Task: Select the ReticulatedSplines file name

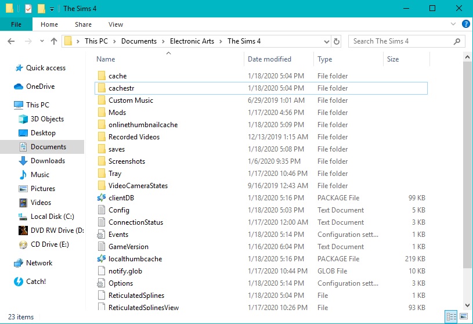Action: pos(136,296)
